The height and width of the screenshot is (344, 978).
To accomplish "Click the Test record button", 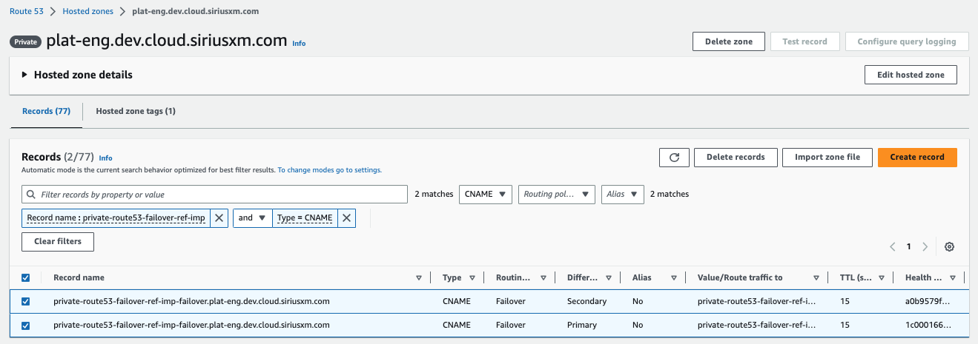I will 804,41.
